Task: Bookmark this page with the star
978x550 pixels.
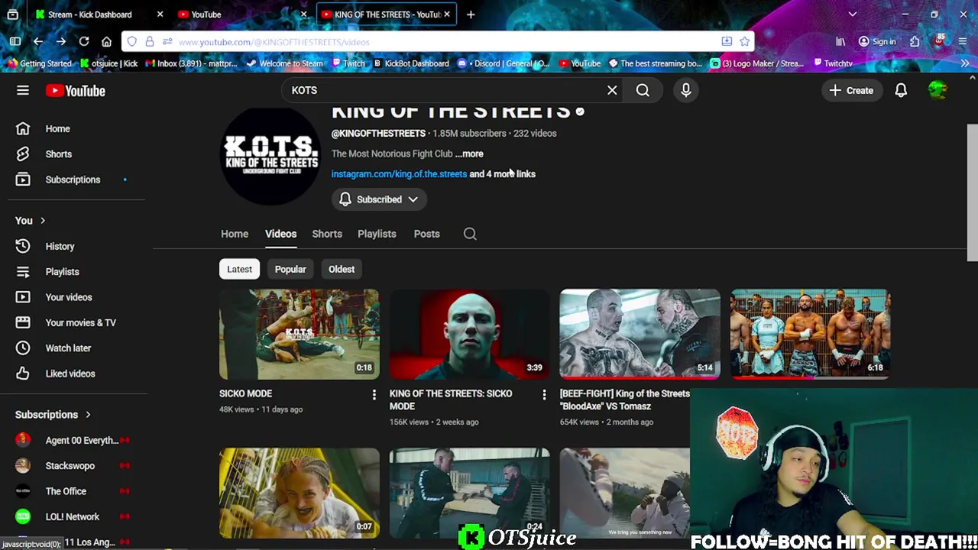Action: pos(744,41)
